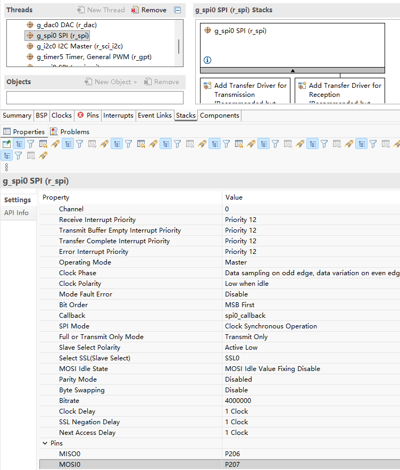Image resolution: width=400 pixels, height=470 pixels.
Task: Select the Stacks tab
Action: coord(186,116)
